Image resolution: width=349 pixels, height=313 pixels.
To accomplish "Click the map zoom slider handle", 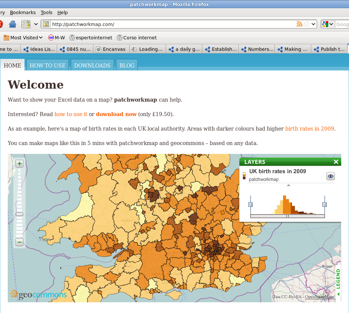I will pos(20,214).
